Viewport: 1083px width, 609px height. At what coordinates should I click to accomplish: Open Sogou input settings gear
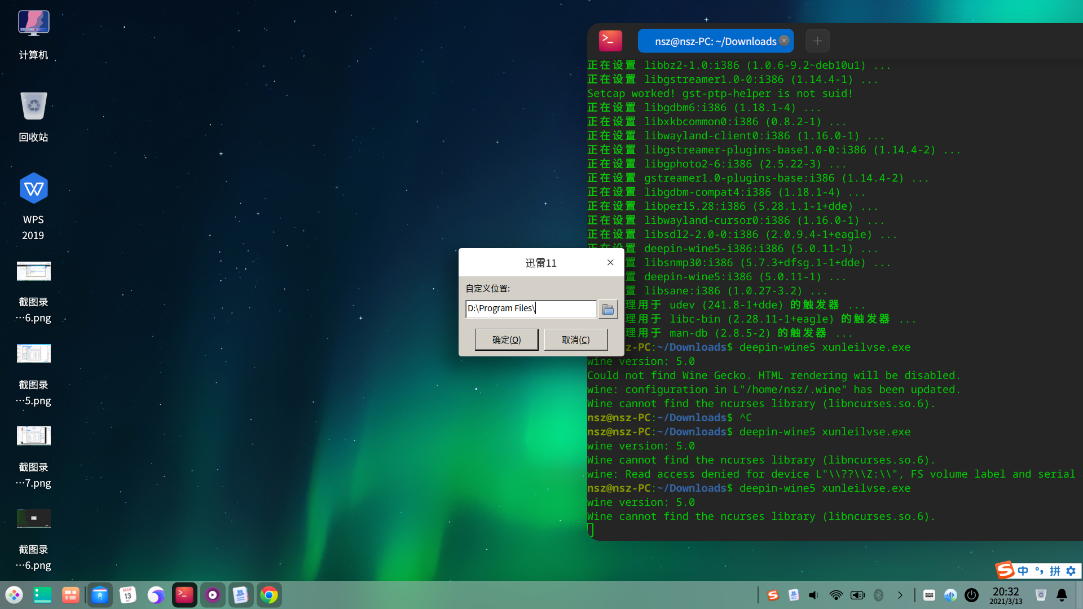point(1071,571)
